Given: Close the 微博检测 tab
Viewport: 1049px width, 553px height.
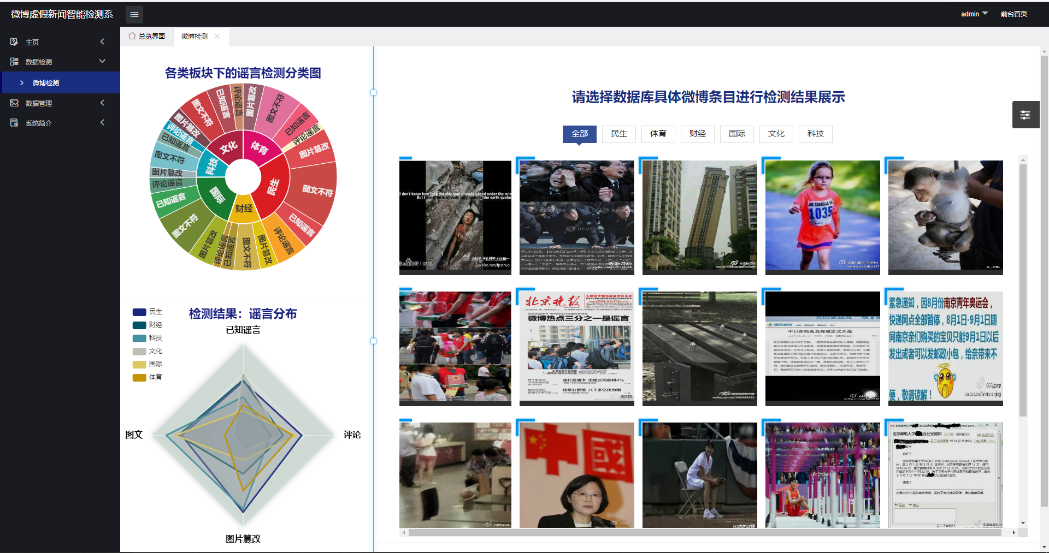Looking at the screenshot, I should coord(217,37).
